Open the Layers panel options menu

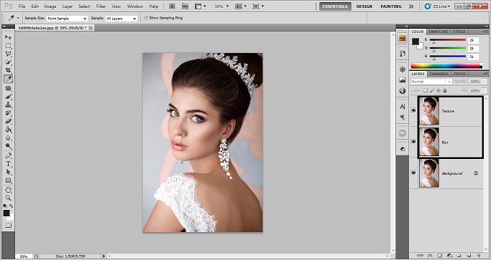pyautogui.click(x=486, y=74)
